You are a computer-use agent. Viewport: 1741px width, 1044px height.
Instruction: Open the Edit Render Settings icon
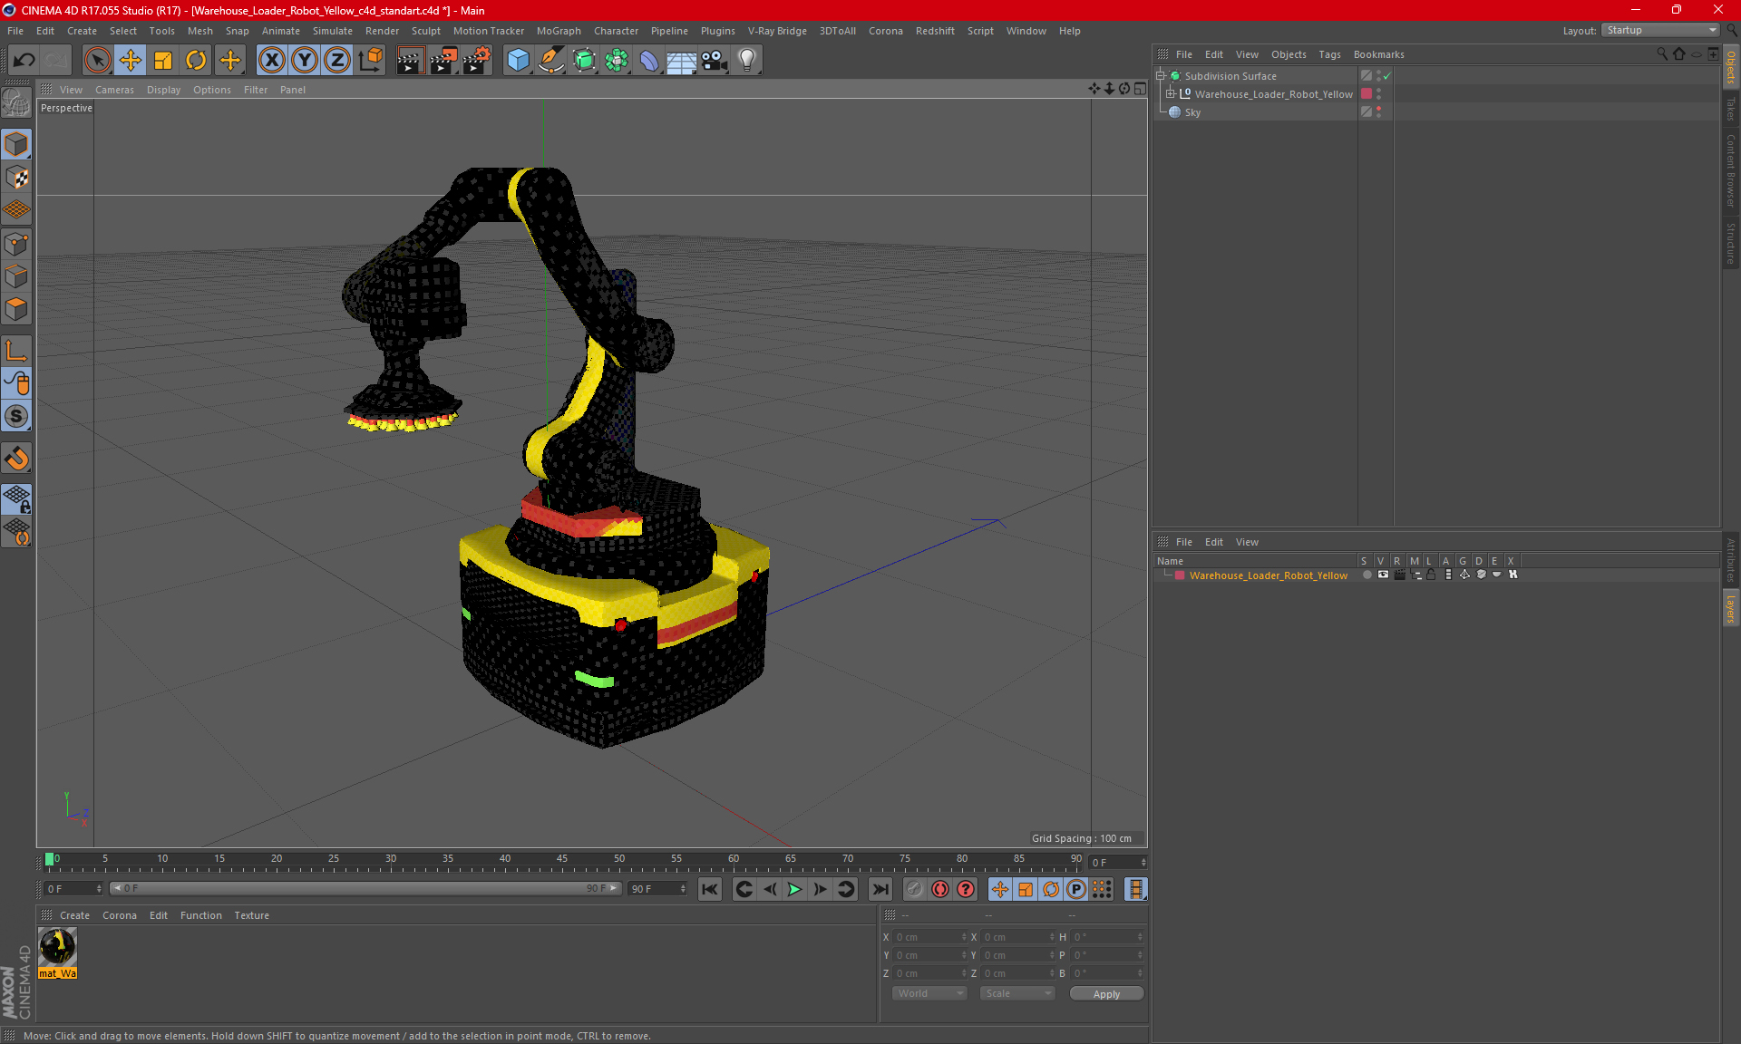[x=477, y=61]
